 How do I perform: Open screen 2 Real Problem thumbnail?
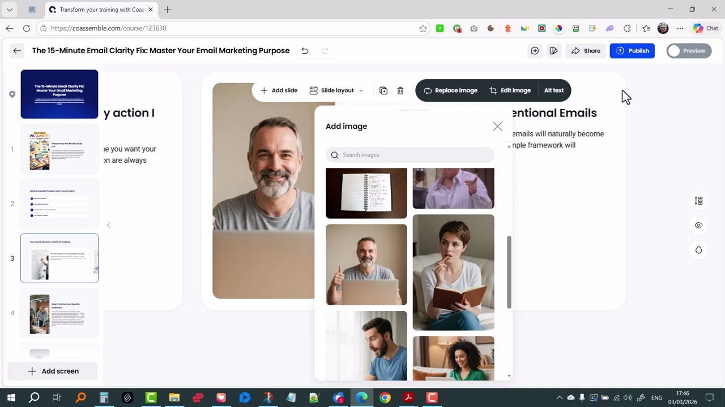[59, 203]
